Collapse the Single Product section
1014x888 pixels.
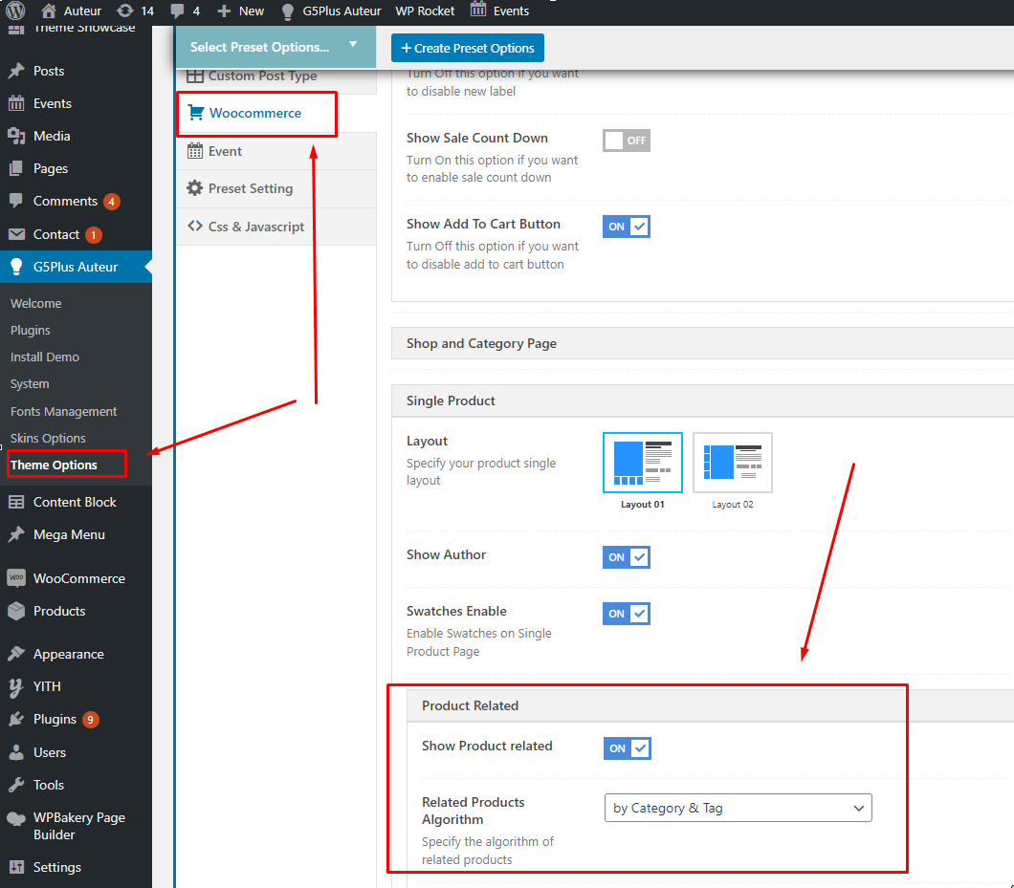tap(702, 401)
